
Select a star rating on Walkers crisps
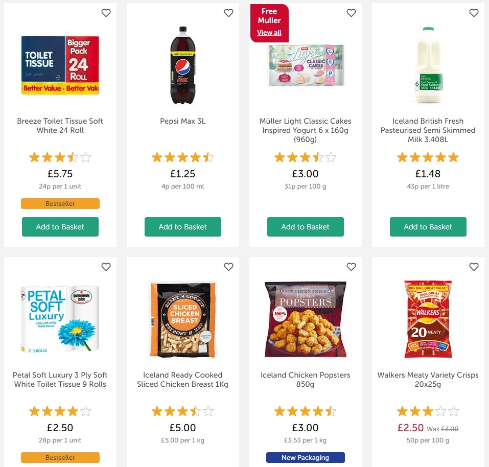point(428,411)
